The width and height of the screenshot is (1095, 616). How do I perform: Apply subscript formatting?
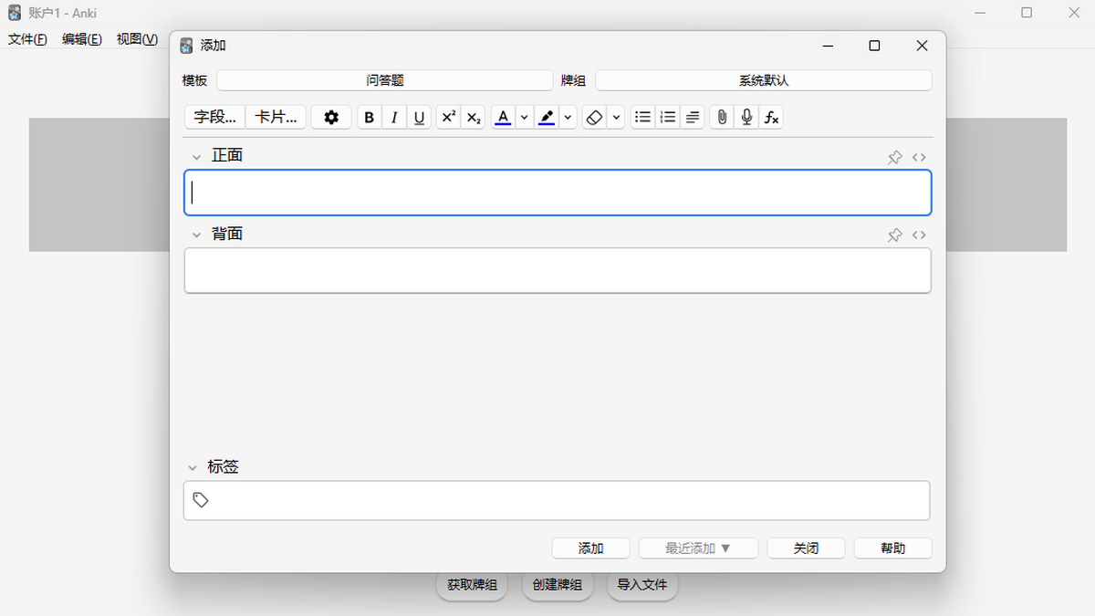pyautogui.click(x=473, y=117)
